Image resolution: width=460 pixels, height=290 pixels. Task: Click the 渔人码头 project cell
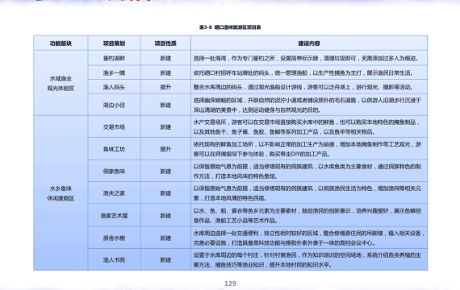point(114,87)
